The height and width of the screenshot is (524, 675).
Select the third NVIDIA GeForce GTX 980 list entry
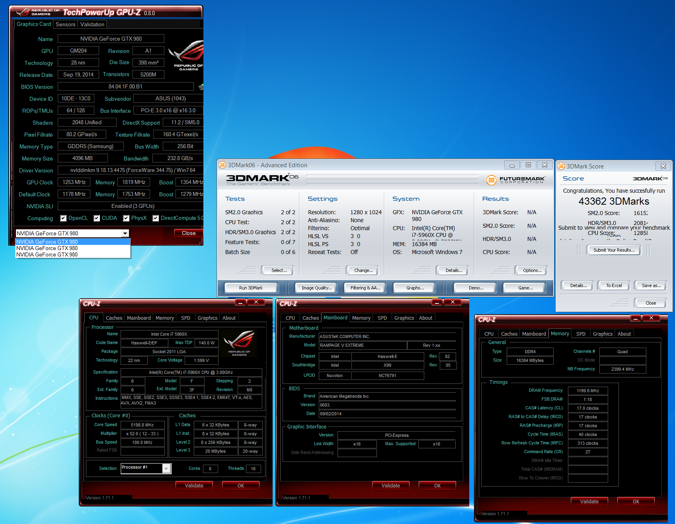[x=73, y=254]
